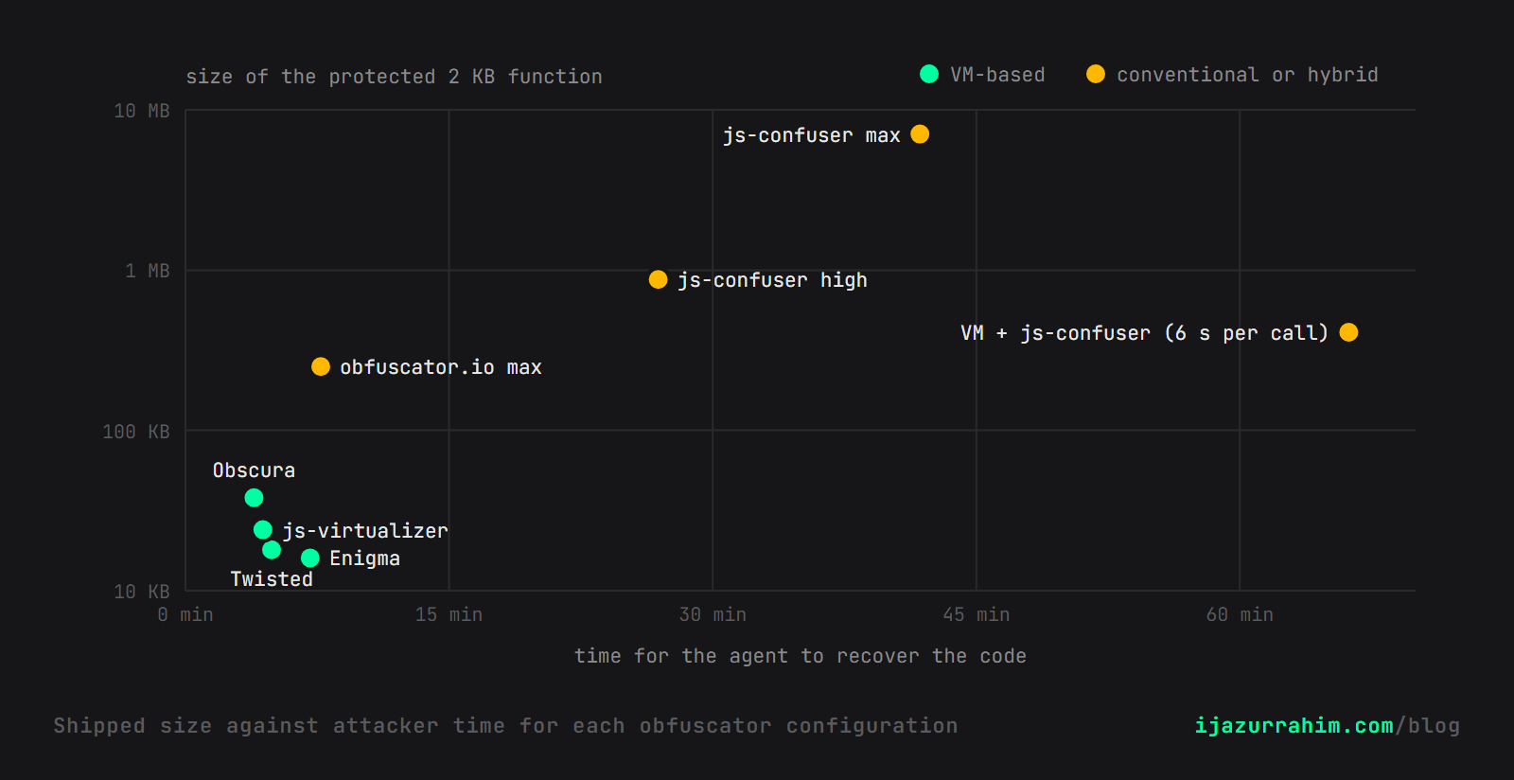
Task: Click the Enigma green data point
Action: 309,558
